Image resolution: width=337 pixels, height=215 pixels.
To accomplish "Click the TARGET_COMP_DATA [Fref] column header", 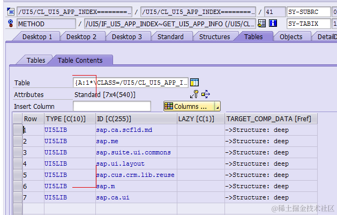I will 271,118.
